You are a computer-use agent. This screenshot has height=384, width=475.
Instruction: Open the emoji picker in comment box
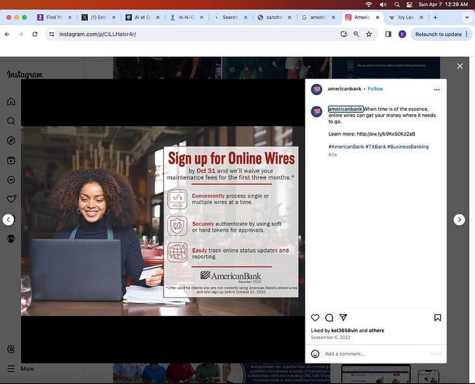315,354
